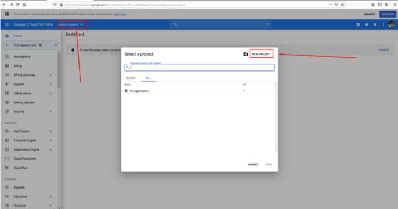This screenshot has height=209, width=398.
Task: Expand the App Engine submenu arrow
Action: tap(51, 131)
